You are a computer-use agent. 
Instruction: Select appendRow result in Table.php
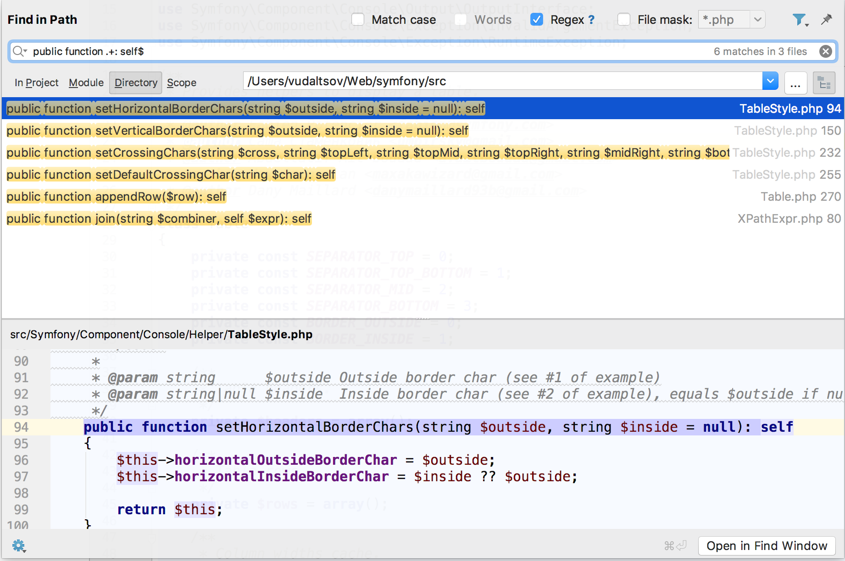(x=422, y=197)
